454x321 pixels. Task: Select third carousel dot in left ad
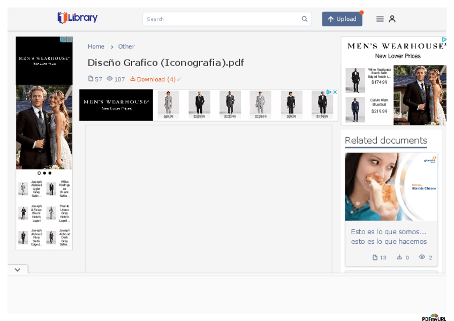click(50, 173)
